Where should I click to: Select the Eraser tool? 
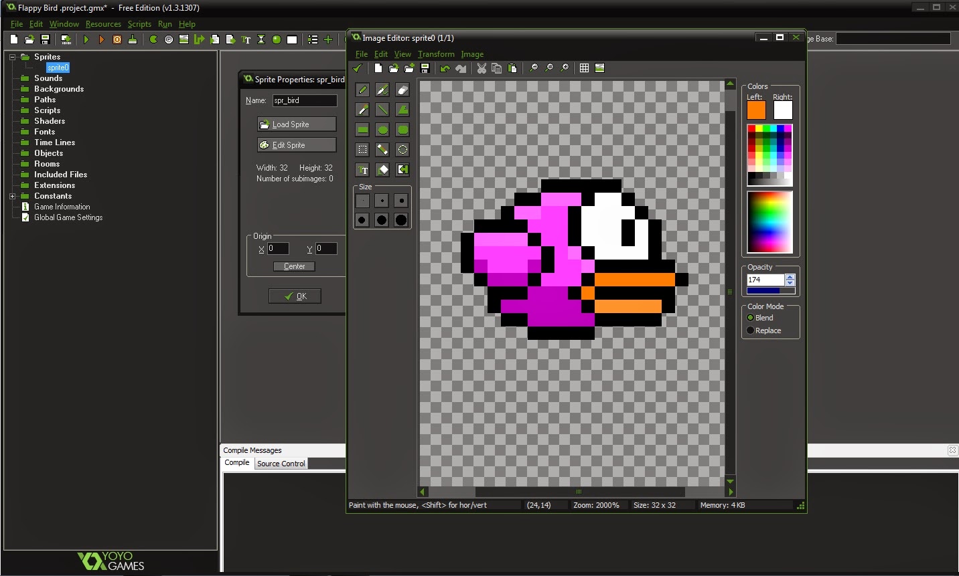click(x=402, y=90)
